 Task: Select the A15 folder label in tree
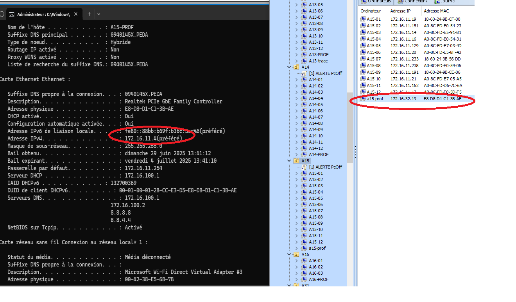coord(305,161)
